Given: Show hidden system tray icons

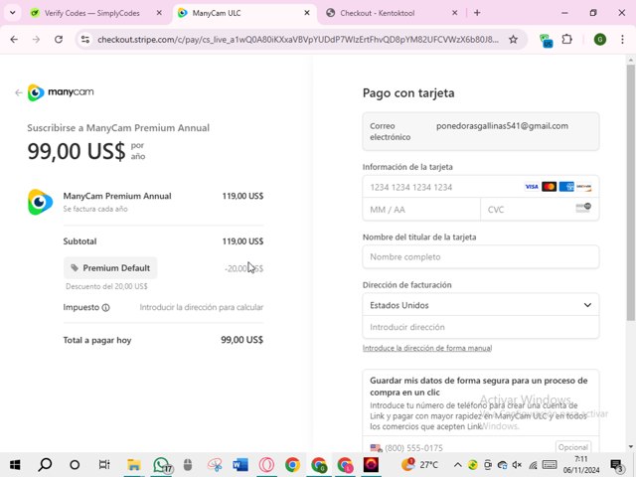Looking at the screenshot, I should click(457, 465).
